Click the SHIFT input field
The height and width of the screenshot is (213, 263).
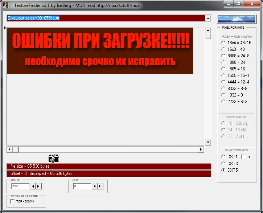pyautogui.click(x=82, y=186)
